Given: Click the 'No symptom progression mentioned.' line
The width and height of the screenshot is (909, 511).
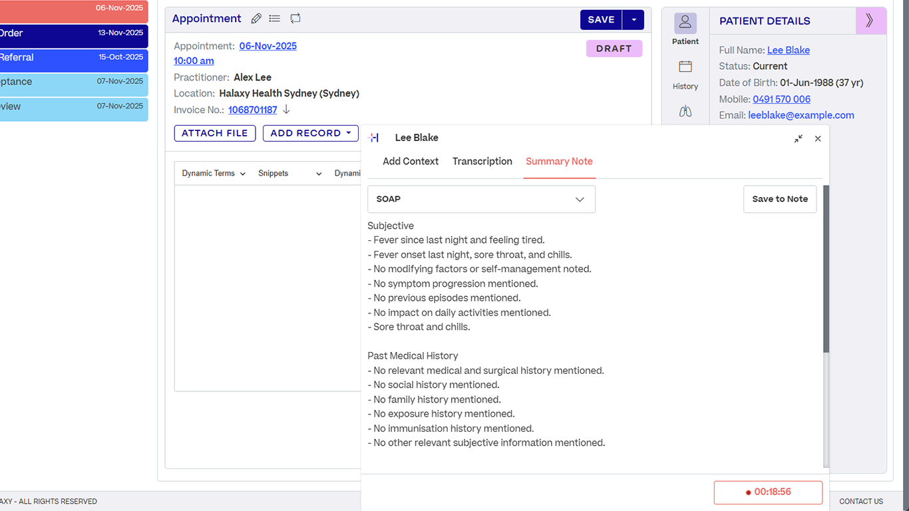Looking at the screenshot, I should [x=453, y=283].
